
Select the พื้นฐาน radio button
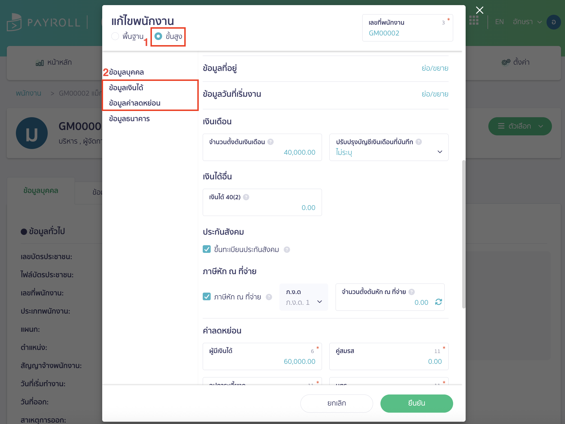coord(115,36)
